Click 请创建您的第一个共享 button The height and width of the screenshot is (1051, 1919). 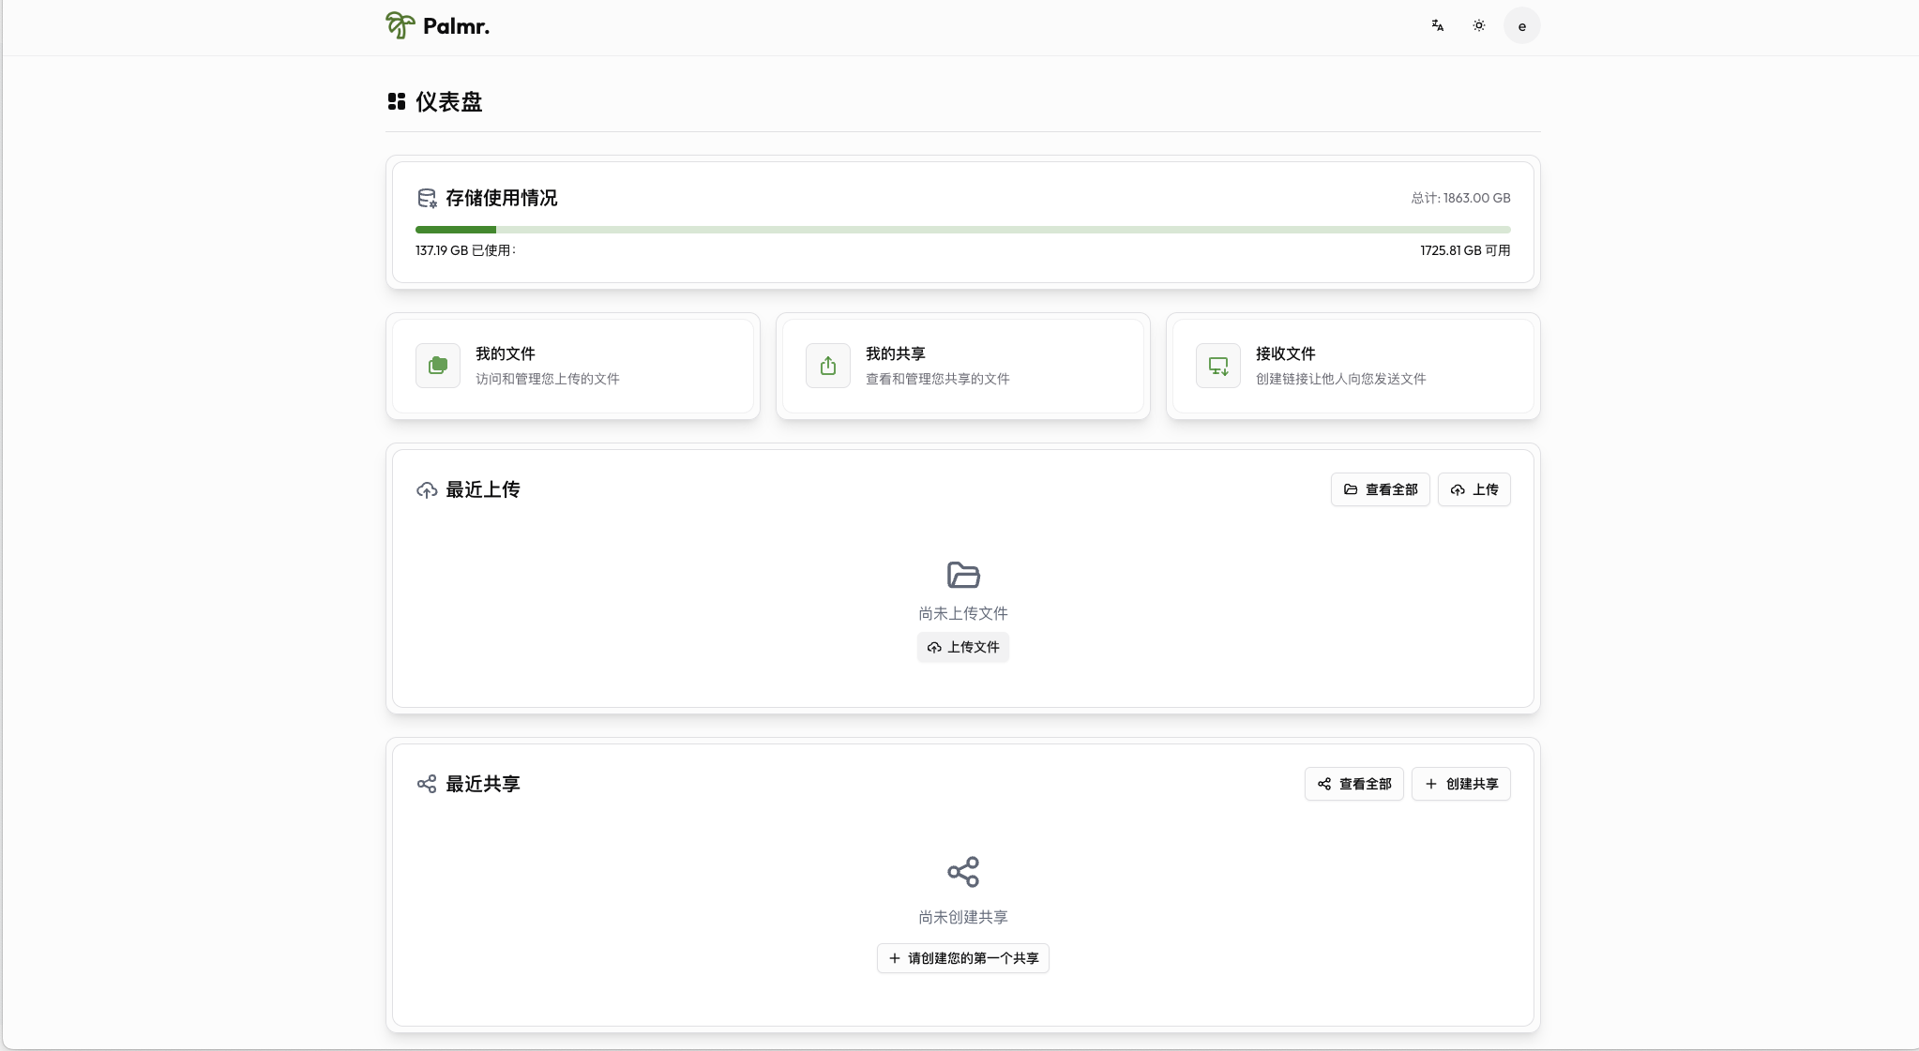(963, 958)
